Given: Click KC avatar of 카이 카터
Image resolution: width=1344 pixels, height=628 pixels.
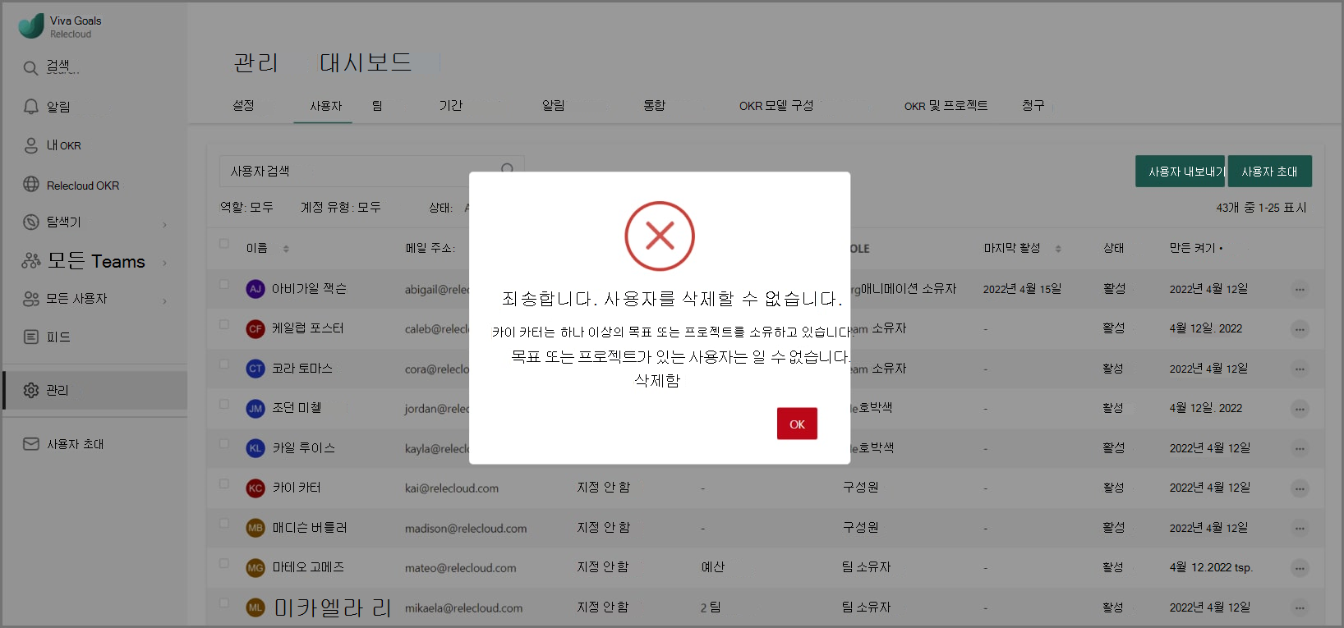Looking at the screenshot, I should tap(255, 488).
